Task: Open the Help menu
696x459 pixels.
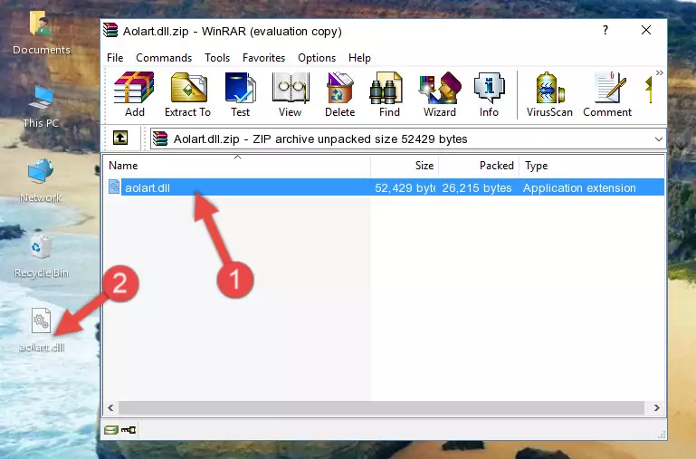Action: coord(359,58)
